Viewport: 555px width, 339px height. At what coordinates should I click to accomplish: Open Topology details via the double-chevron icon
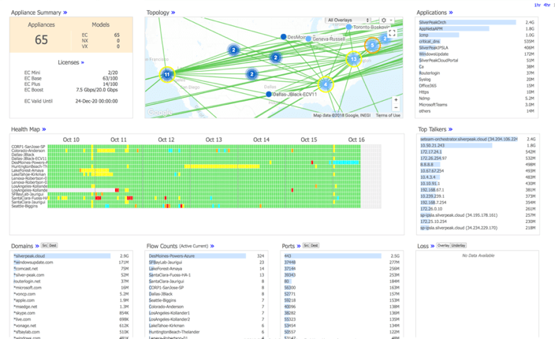173,13
